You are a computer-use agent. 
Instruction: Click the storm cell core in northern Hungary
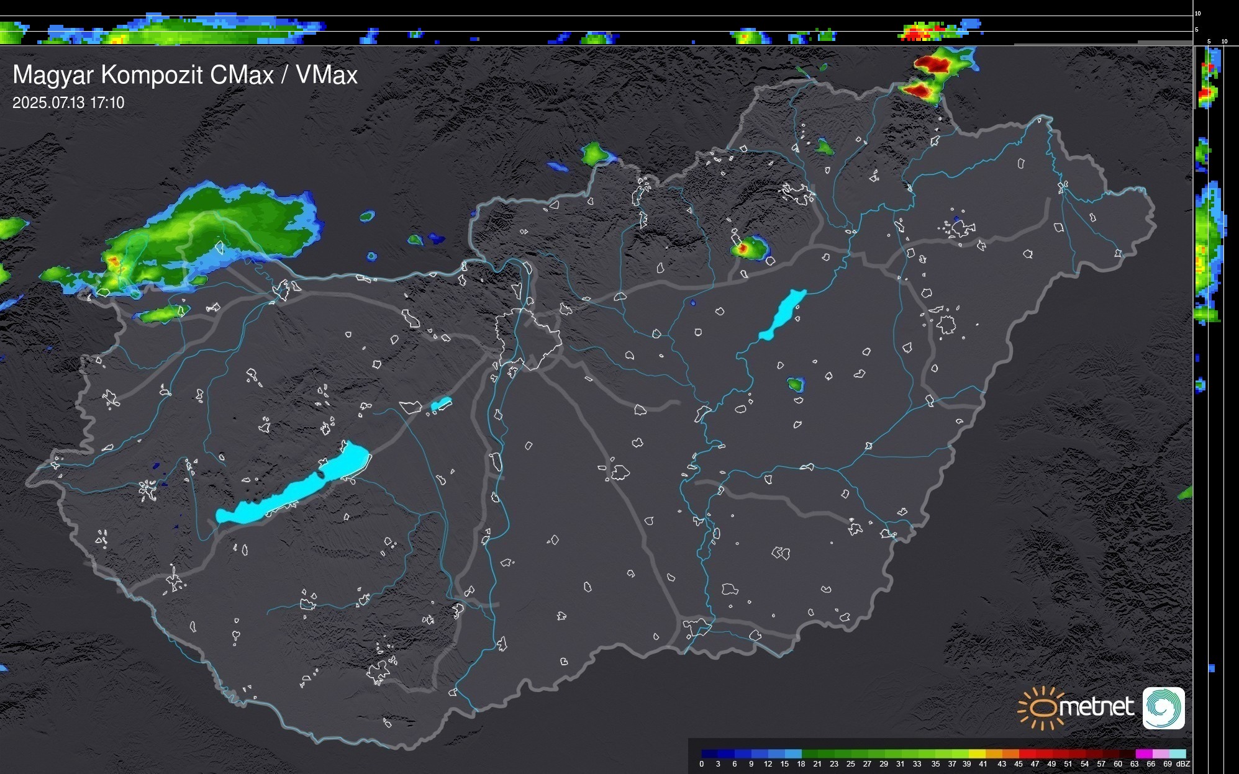pyautogui.click(x=743, y=249)
